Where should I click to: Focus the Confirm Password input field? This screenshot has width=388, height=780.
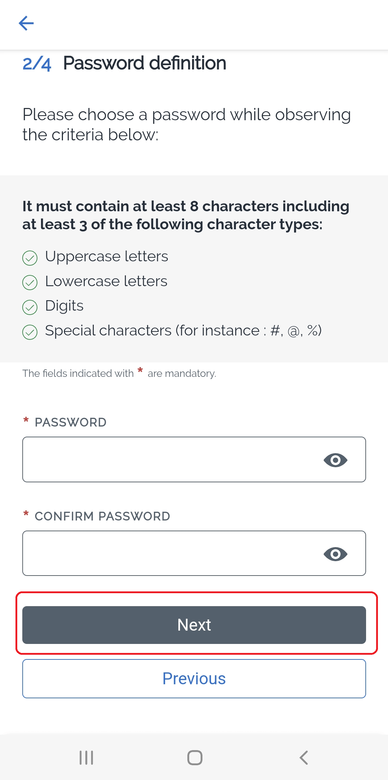(x=169, y=553)
